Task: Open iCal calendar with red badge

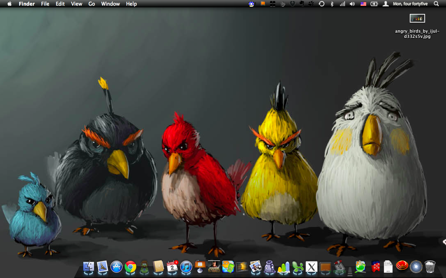Action: [x=172, y=267]
